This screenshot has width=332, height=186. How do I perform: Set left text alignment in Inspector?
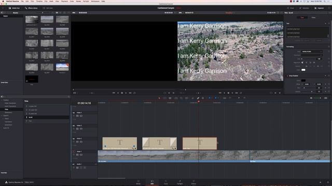pos(302,63)
